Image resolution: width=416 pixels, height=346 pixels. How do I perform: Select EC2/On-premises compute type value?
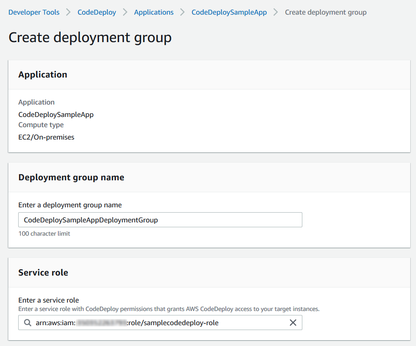click(x=46, y=137)
